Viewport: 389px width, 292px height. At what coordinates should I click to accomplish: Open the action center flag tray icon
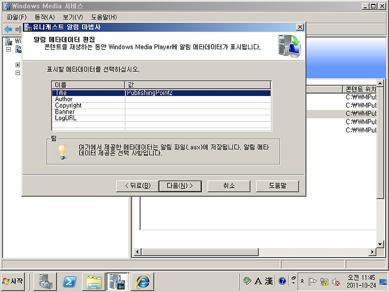pyautogui.click(x=312, y=282)
